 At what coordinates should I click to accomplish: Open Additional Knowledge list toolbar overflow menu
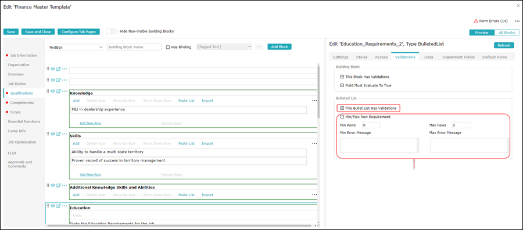click(x=314, y=195)
